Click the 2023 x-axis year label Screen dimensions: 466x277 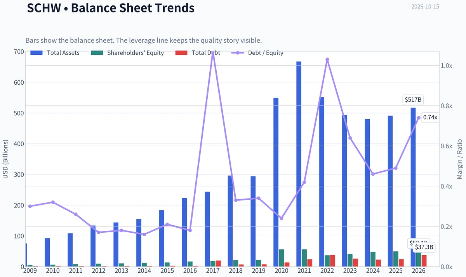pos(350,270)
